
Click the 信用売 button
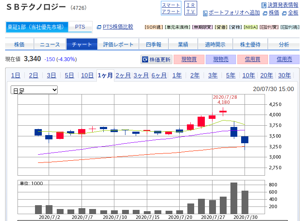click(x=285, y=59)
